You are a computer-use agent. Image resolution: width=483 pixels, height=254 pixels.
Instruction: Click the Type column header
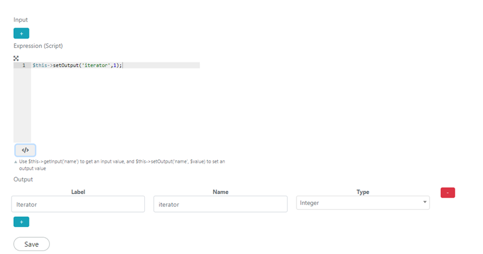tap(363, 192)
